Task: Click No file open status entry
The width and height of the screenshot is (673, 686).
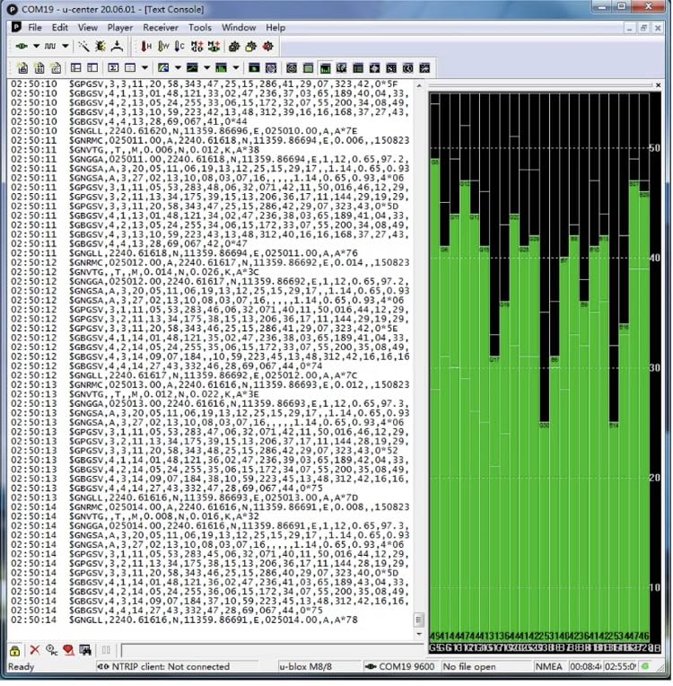Action: (469, 667)
